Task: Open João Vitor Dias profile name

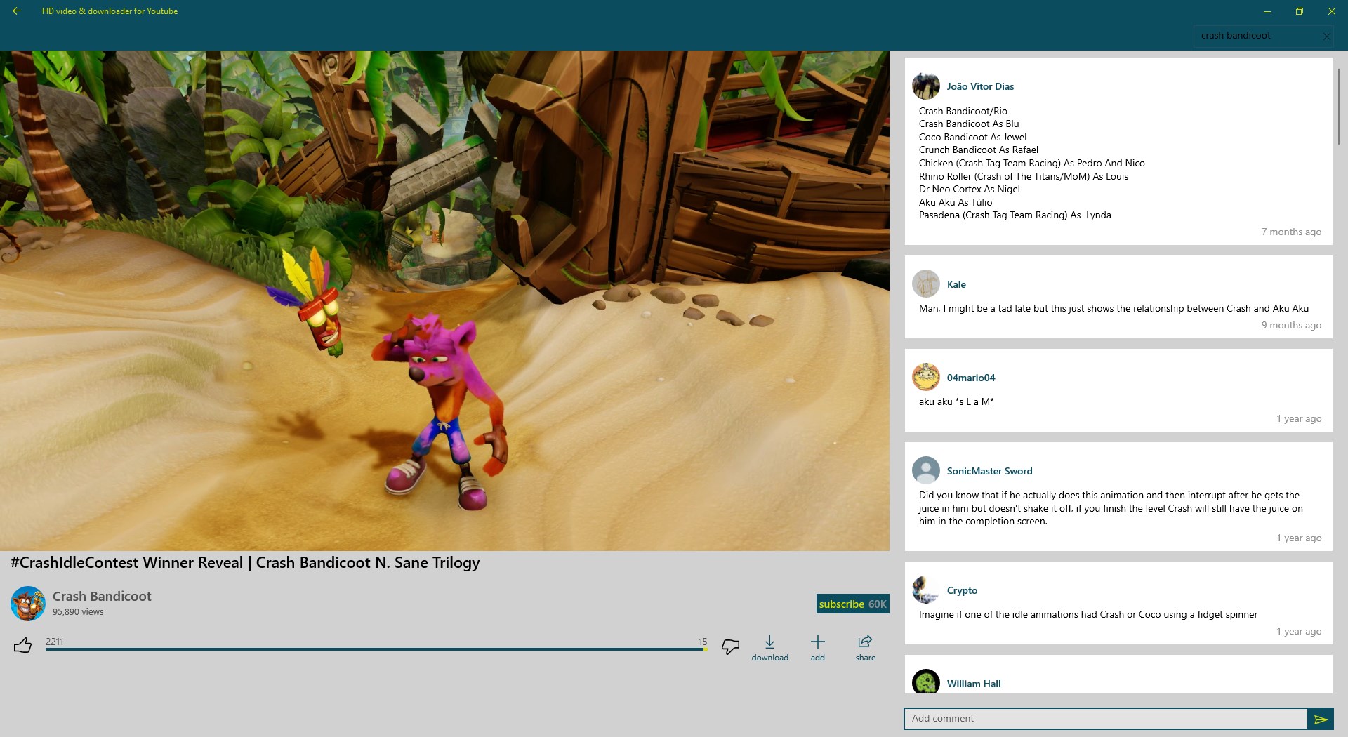Action: pos(980,86)
